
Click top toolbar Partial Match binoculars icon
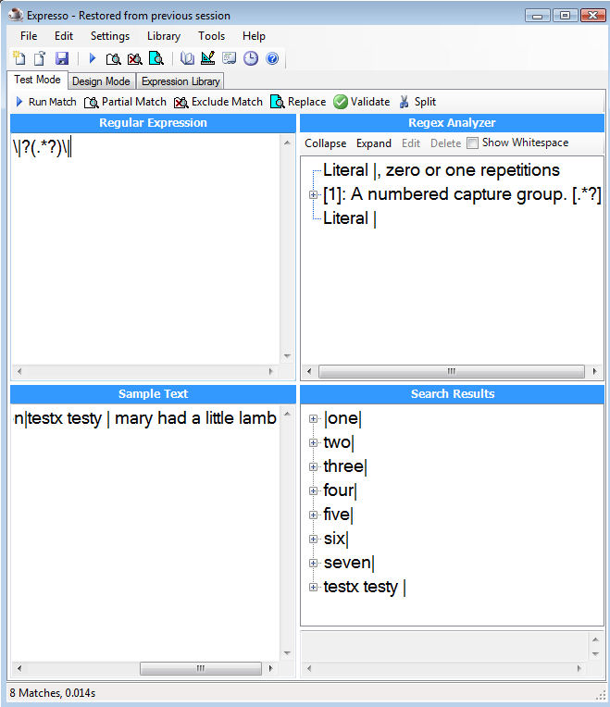click(113, 58)
